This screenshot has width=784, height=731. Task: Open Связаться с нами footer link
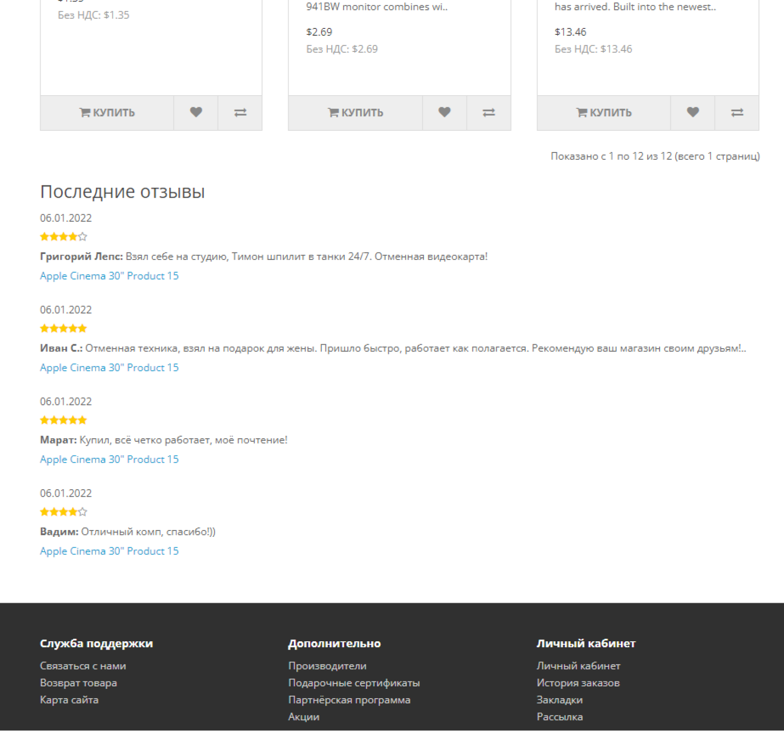(x=83, y=666)
